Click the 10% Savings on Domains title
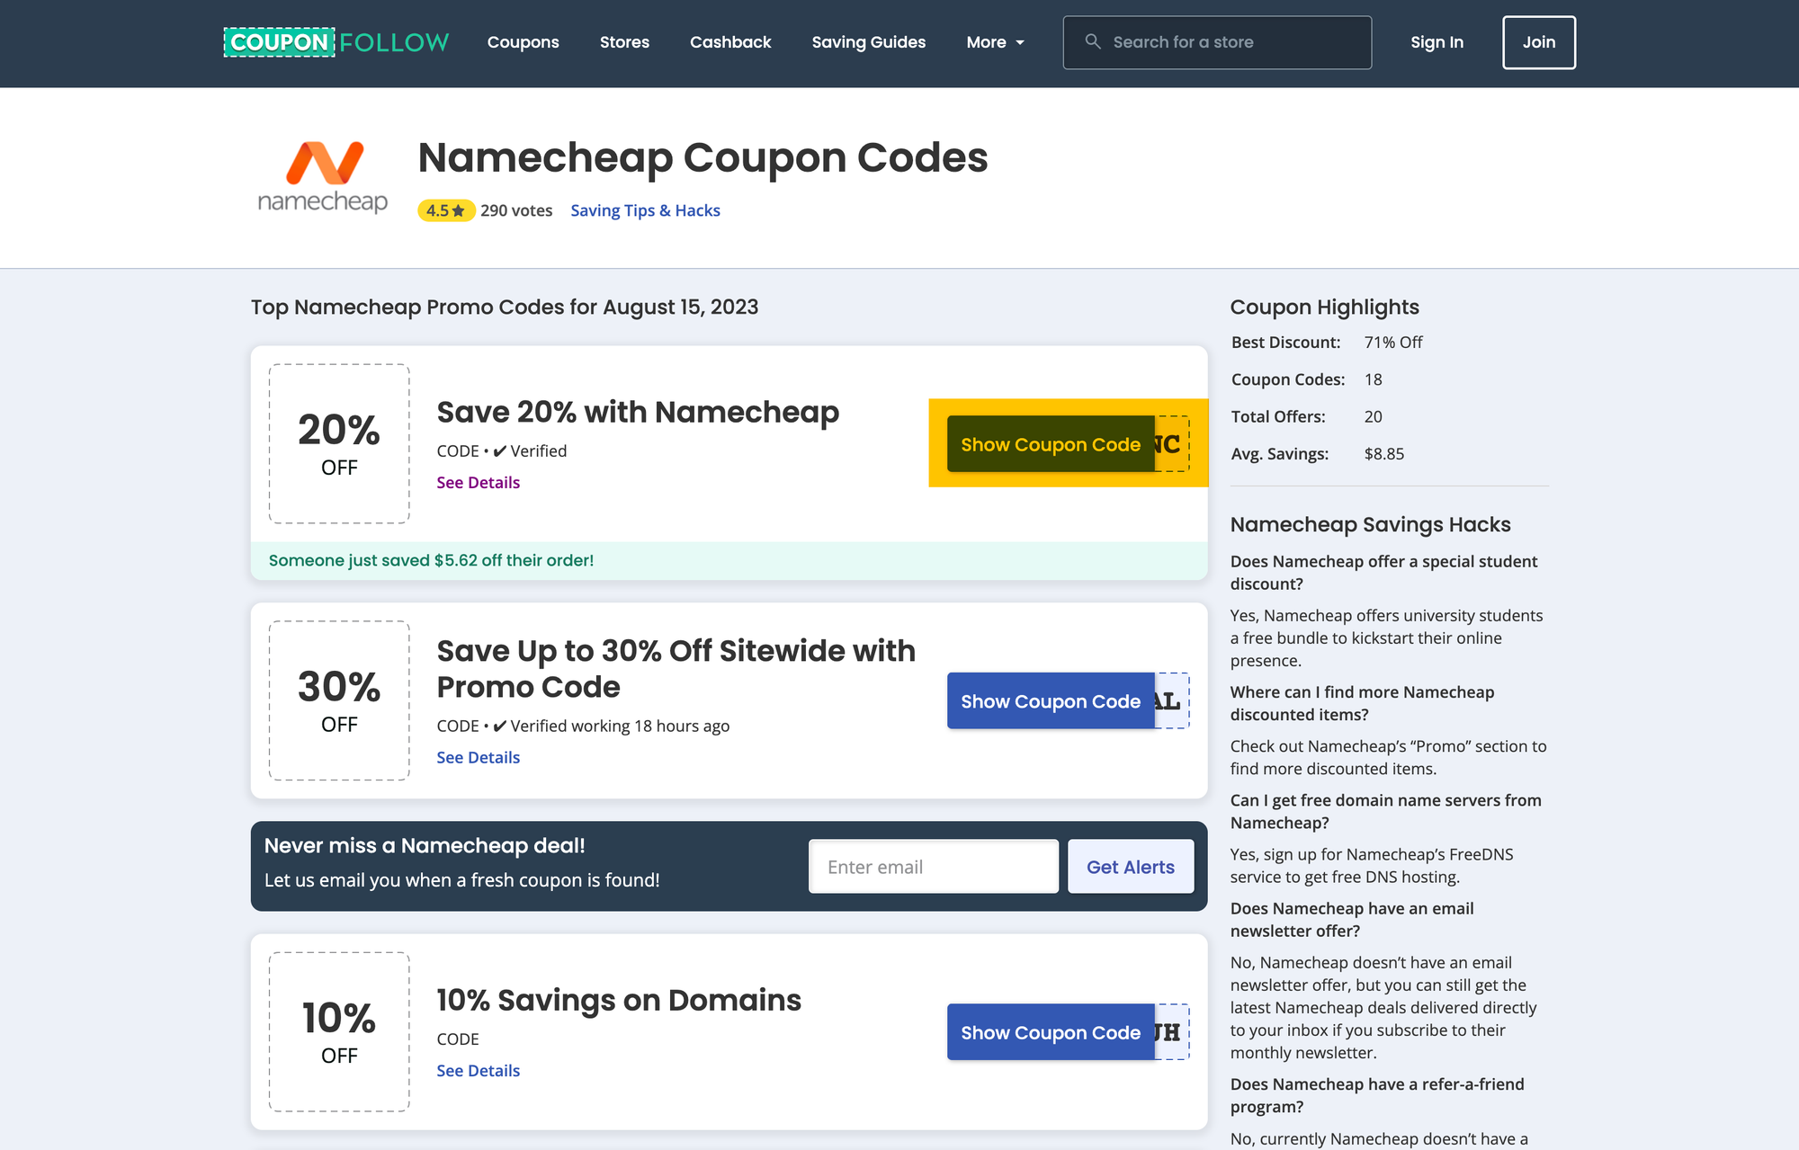This screenshot has height=1150, width=1799. (619, 1000)
